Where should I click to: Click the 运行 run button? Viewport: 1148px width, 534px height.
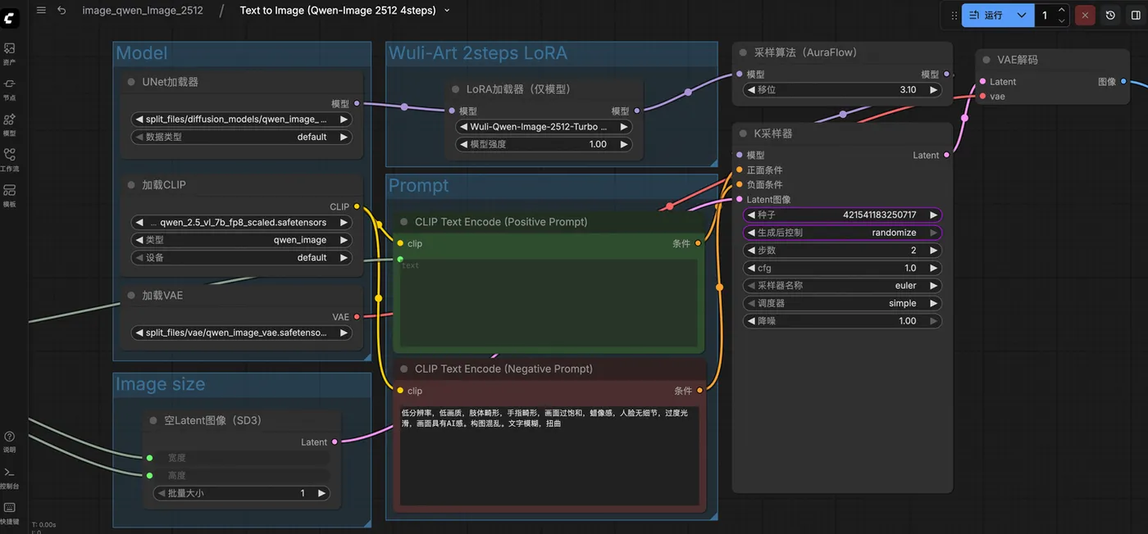(986, 15)
